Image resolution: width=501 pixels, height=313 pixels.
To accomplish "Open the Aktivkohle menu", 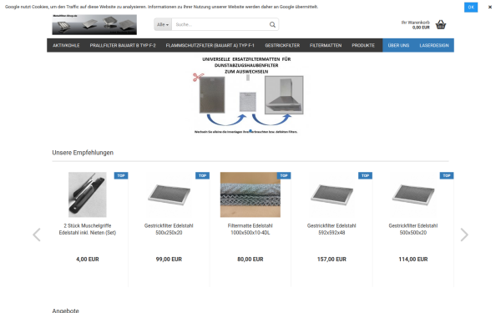I will 66,45.
